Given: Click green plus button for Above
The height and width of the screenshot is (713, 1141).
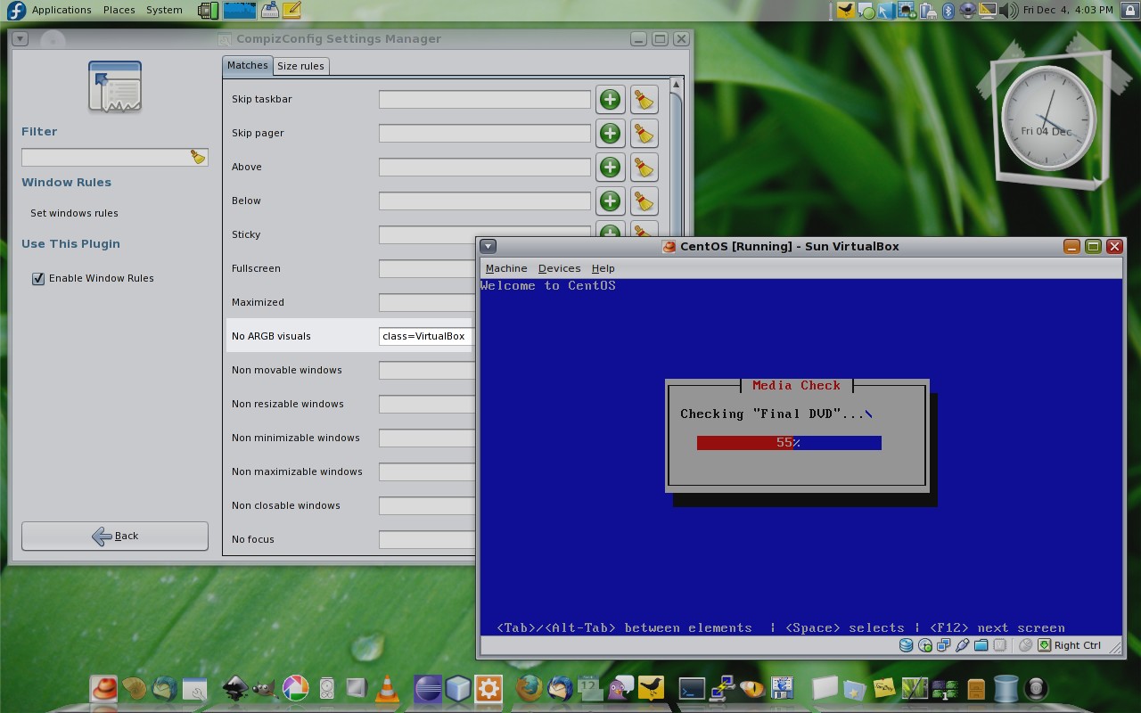Looking at the screenshot, I should [610, 167].
